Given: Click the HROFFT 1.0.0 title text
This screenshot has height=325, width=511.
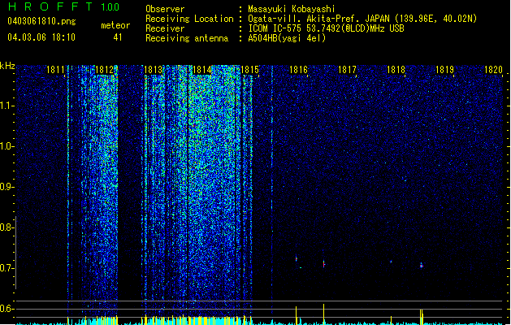Looking at the screenshot, I should (64, 6).
